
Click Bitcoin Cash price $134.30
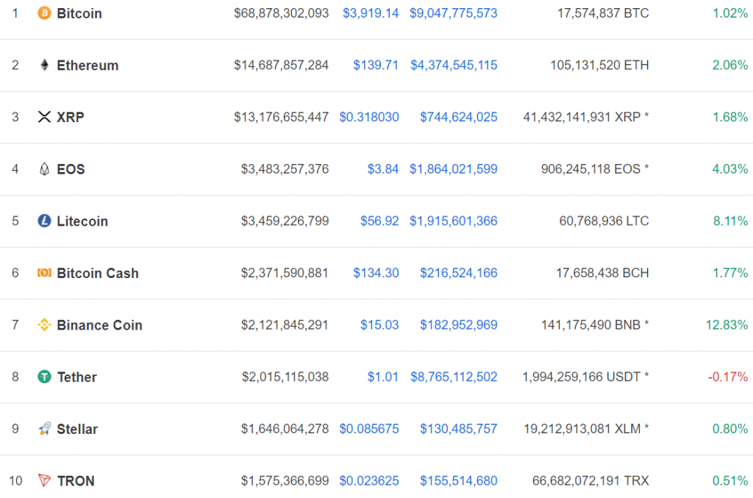coord(376,273)
